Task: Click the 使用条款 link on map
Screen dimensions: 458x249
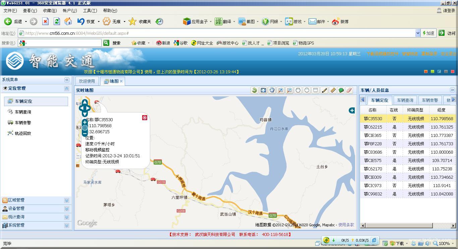Action: [x=346, y=225]
